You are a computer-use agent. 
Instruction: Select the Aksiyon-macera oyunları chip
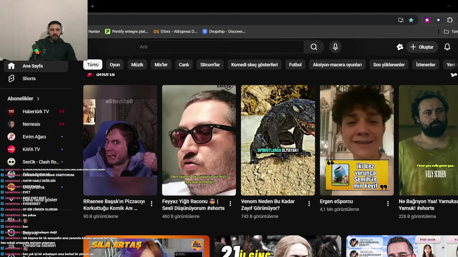[337, 65]
